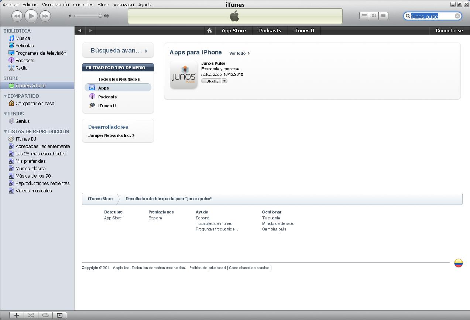Switch to list view
Viewport: 470px width, 320px height.
(x=364, y=16)
